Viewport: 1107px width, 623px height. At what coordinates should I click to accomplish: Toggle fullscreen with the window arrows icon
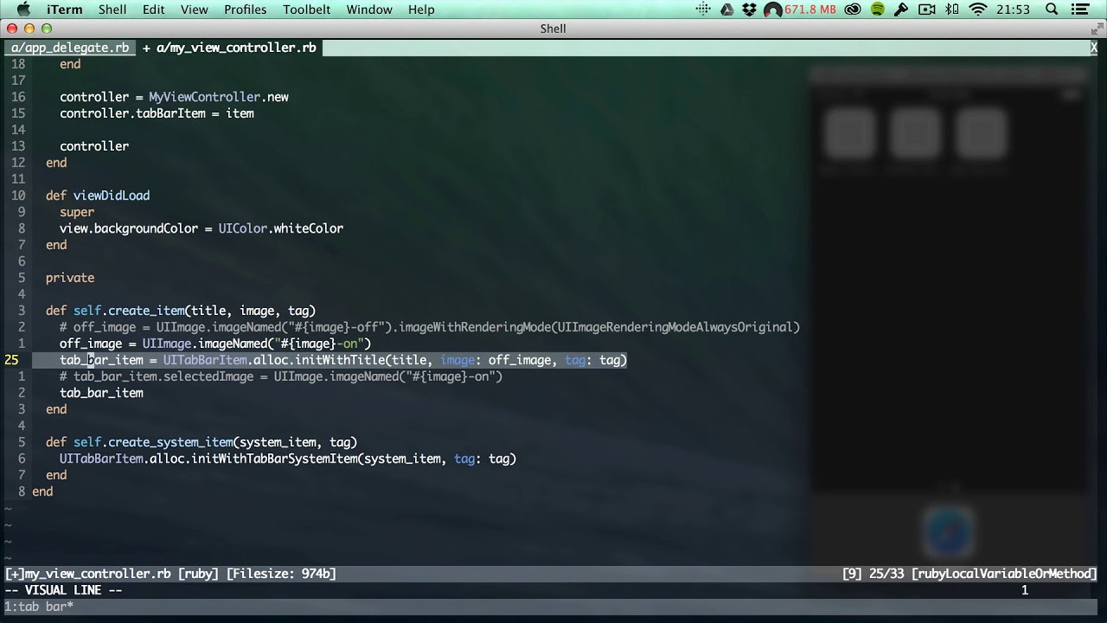1097,29
